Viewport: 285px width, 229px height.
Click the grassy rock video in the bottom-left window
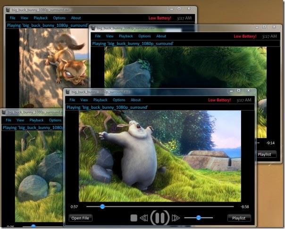pos(39,176)
